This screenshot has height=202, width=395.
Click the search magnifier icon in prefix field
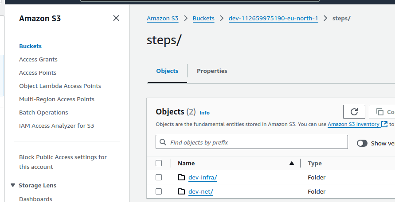(x=163, y=142)
